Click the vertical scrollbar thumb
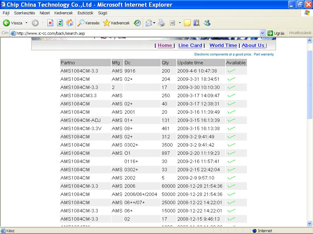 click(309, 85)
